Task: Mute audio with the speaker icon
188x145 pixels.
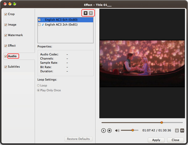Action: (117, 130)
